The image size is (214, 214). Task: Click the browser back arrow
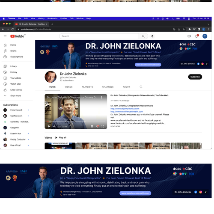[3, 29]
